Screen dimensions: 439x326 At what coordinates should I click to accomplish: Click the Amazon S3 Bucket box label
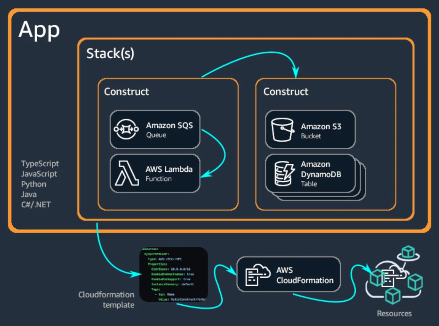click(321, 131)
